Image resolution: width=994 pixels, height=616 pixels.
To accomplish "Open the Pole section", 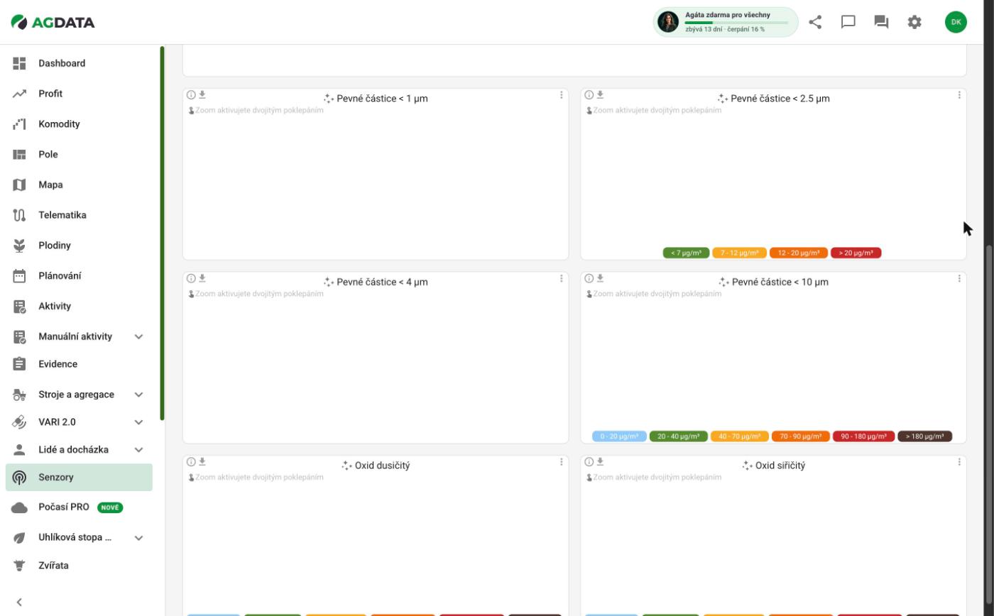I will click(79, 154).
